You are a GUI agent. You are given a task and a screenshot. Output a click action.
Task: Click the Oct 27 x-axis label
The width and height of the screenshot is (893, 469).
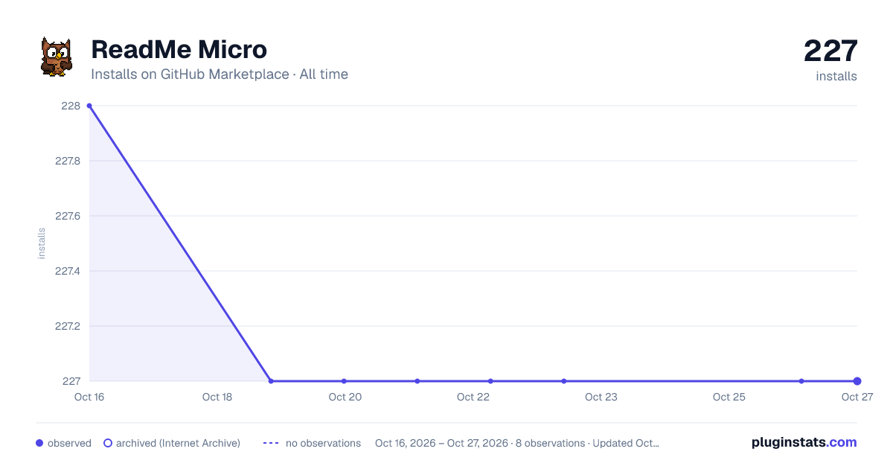pos(857,397)
